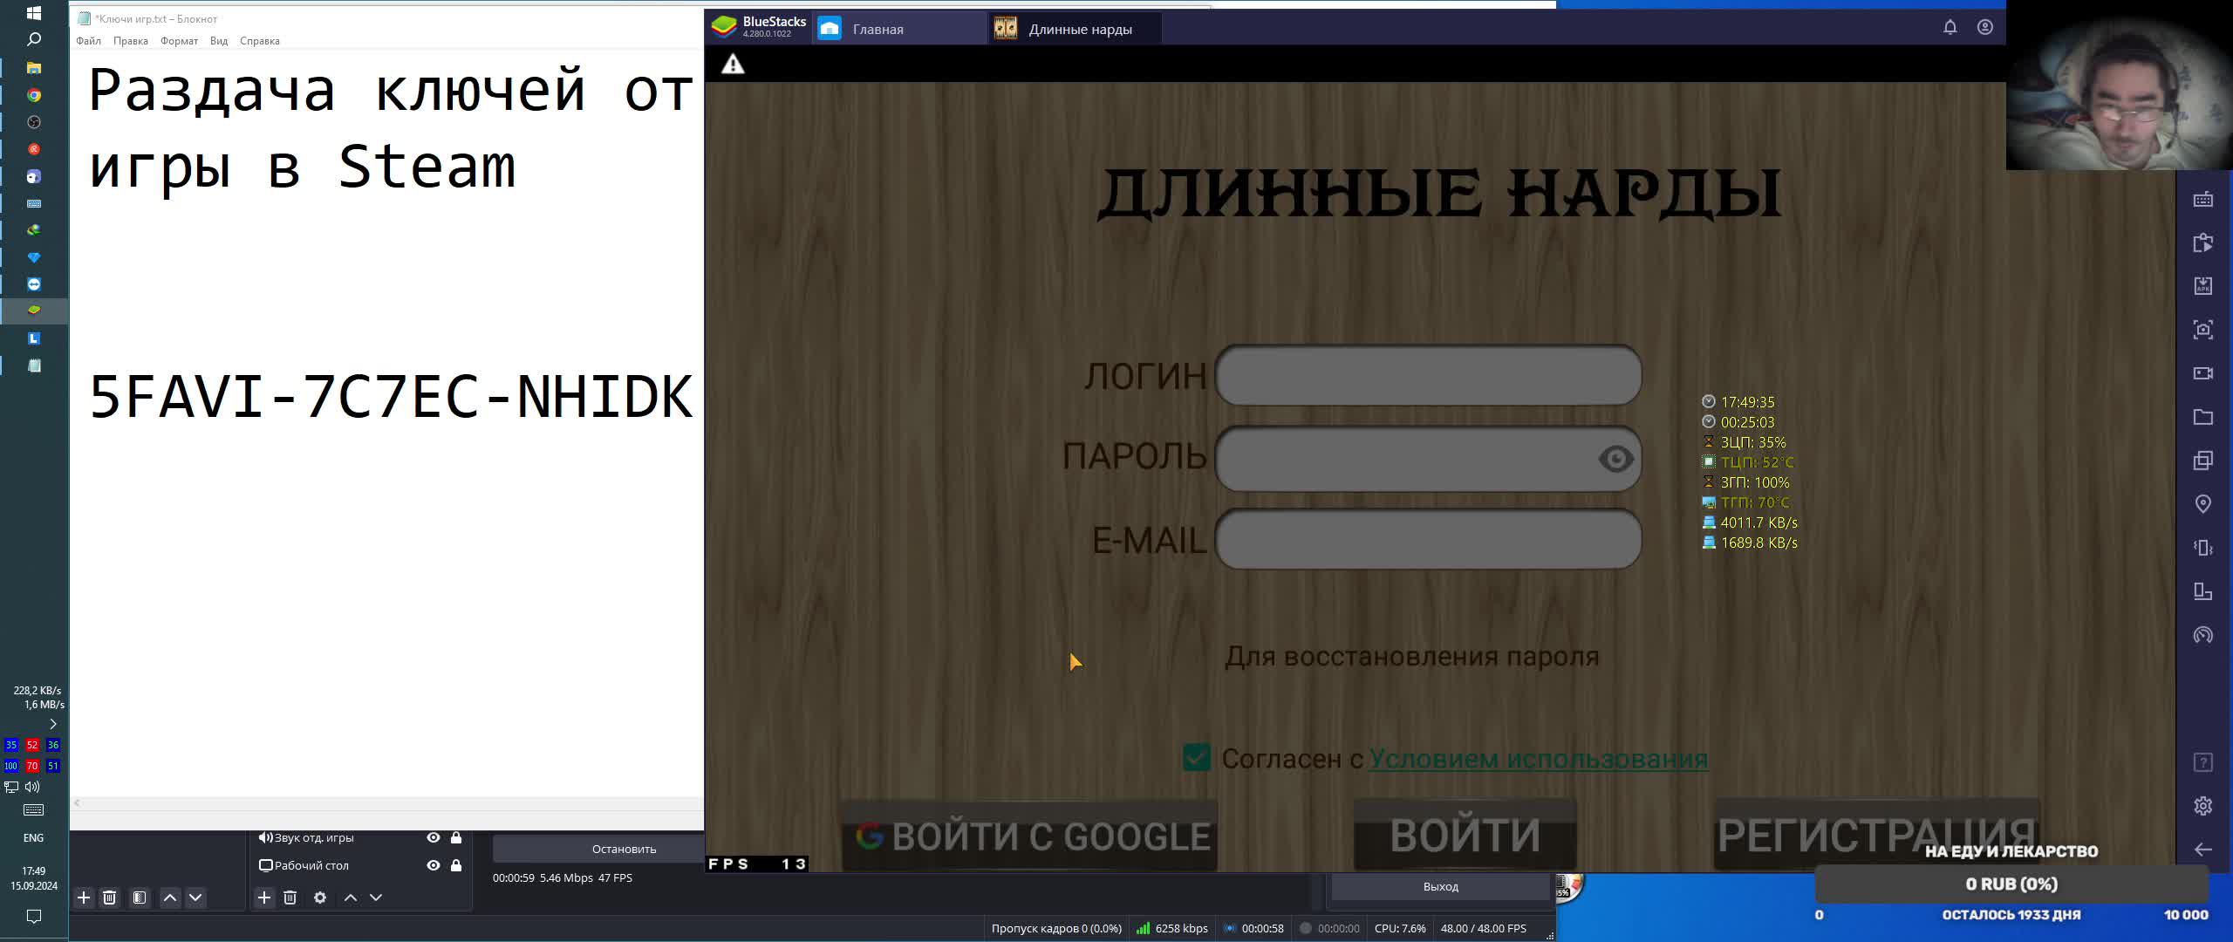Open BlueStacks keyboard controls icon

[x=2202, y=200]
